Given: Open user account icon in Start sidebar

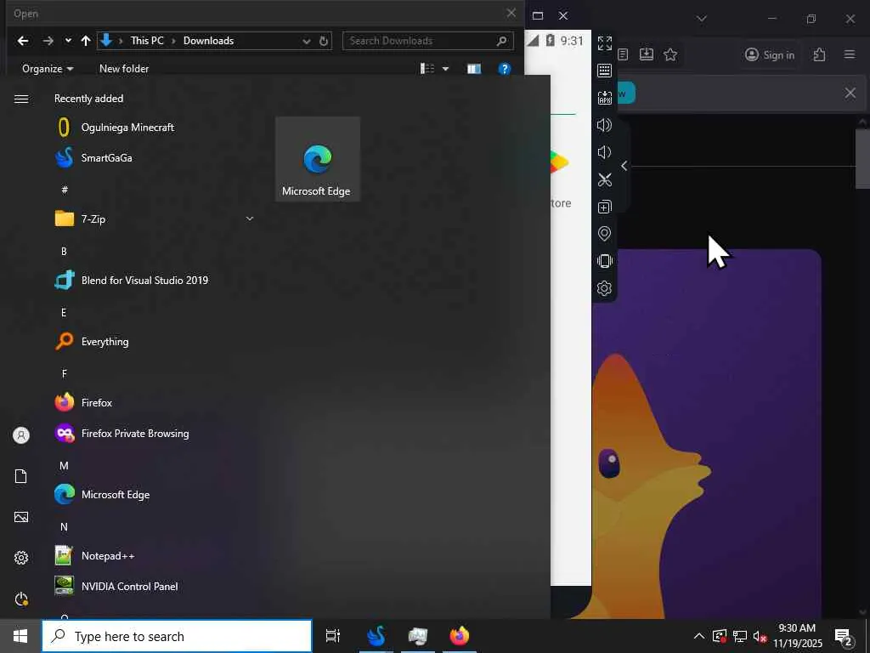Looking at the screenshot, I should (21, 434).
